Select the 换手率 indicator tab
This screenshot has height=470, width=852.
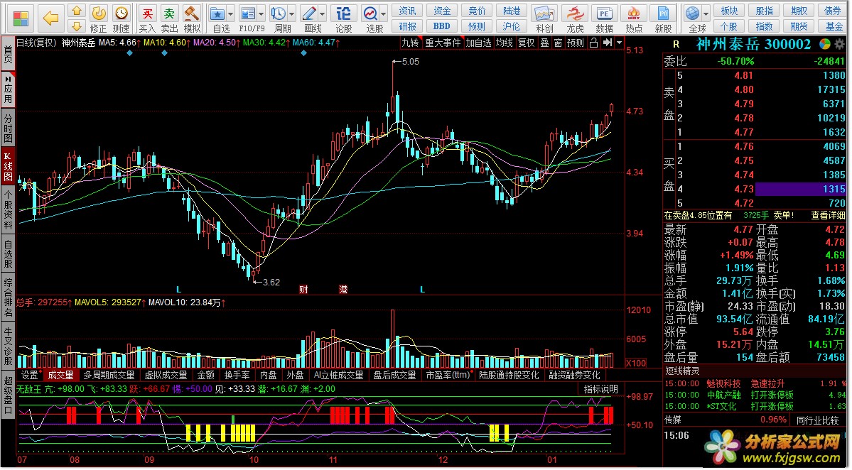point(237,375)
